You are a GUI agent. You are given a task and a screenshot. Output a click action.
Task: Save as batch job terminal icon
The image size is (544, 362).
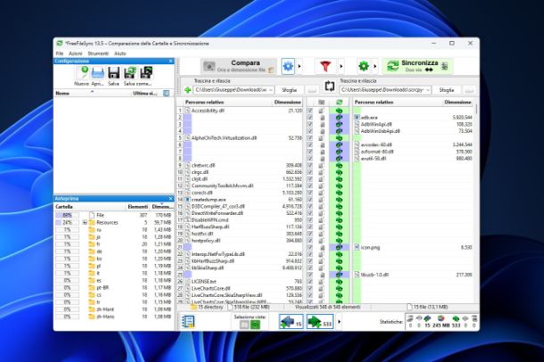146,73
